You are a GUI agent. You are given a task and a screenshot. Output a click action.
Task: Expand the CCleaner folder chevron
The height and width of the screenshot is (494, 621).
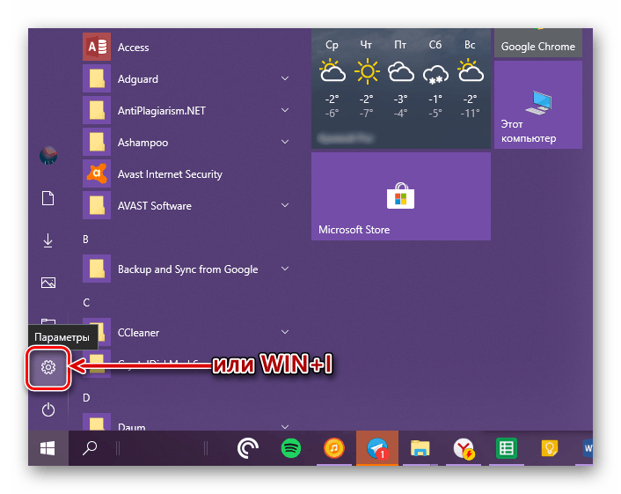[x=285, y=332]
